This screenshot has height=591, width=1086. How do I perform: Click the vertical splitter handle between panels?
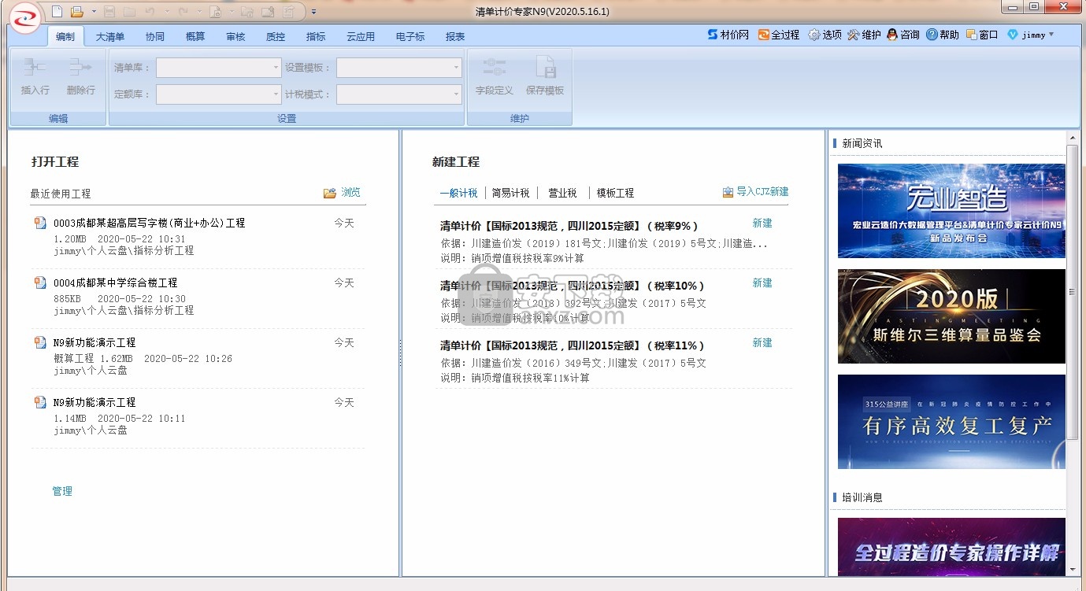[400, 353]
